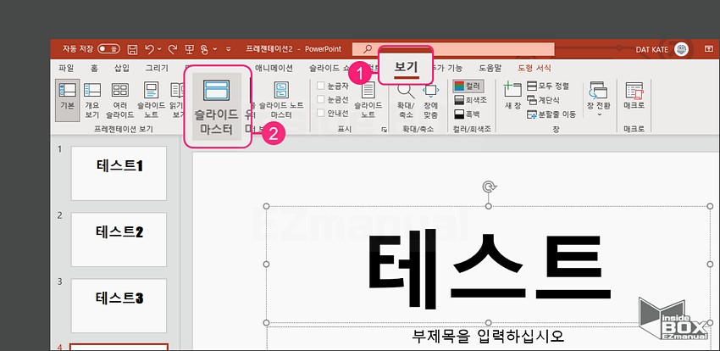Click 분할줄 이동 move split
The image size is (720, 351).
pyautogui.click(x=551, y=114)
